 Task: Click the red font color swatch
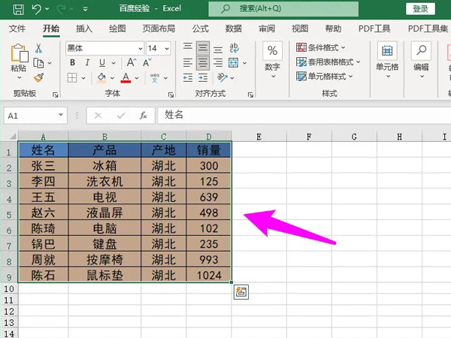tap(126, 78)
